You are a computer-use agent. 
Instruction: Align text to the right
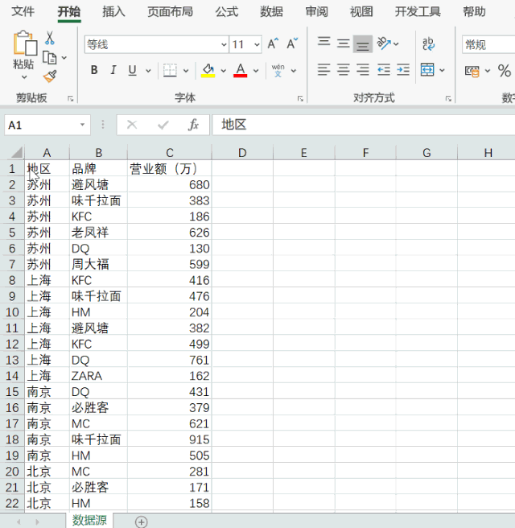point(363,70)
